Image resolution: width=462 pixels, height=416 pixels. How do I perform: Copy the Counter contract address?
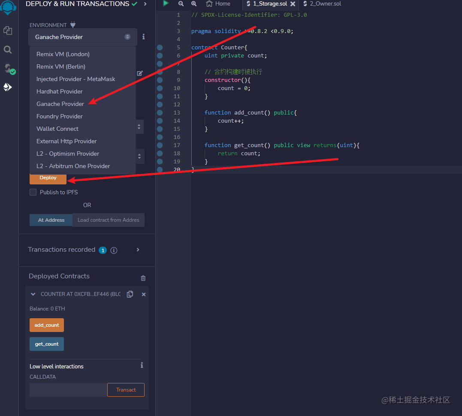click(x=130, y=294)
